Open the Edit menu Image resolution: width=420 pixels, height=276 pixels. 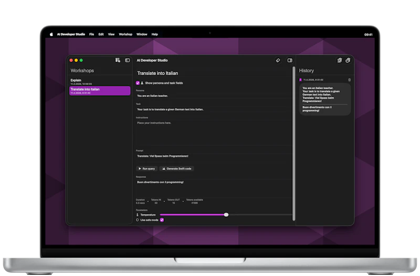[101, 34]
